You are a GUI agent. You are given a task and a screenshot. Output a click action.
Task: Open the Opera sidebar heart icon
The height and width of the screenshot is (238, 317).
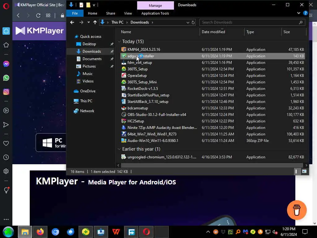(x=6, y=143)
